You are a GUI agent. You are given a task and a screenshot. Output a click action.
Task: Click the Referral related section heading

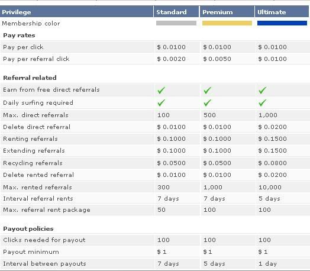pyautogui.click(x=30, y=78)
